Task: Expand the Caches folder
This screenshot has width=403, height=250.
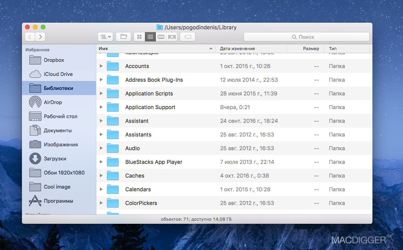Action: [101, 176]
